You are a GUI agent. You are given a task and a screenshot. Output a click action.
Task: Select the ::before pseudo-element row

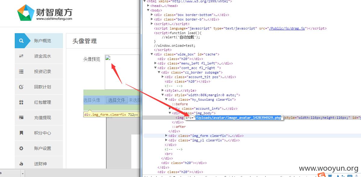click(x=180, y=104)
